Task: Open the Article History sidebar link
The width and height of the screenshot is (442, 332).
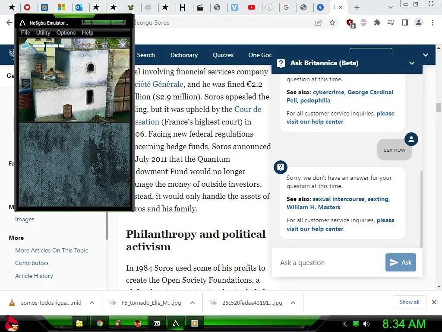Action: coord(34,276)
